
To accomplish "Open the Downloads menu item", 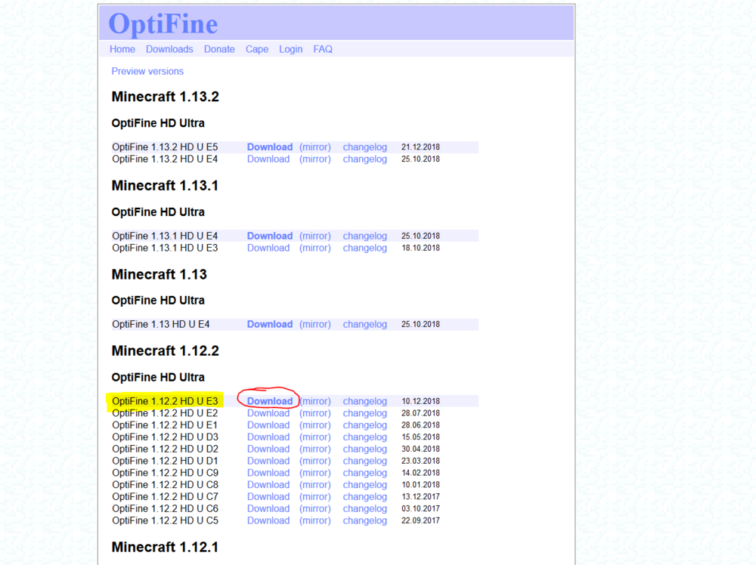I will [x=169, y=48].
